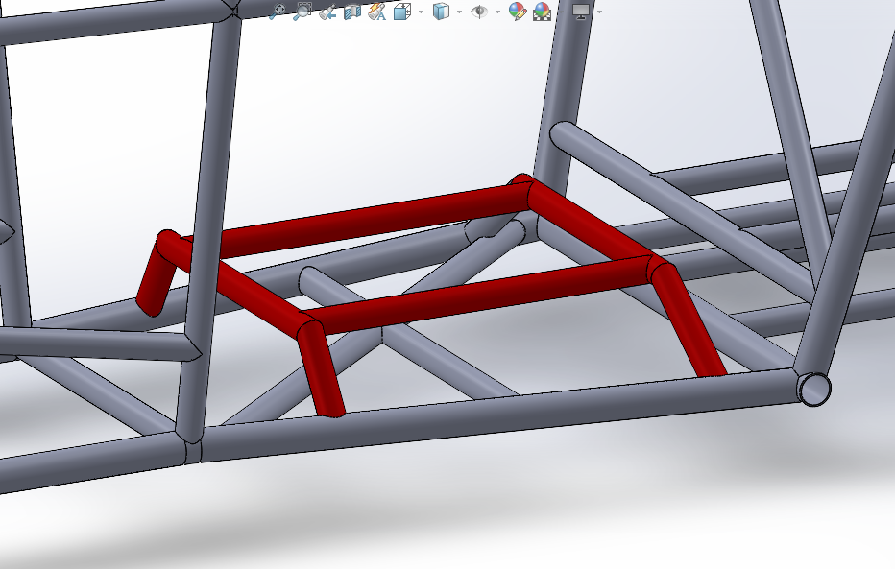Viewport: 895px width, 569px height.
Task: Expand the View Settings dropdown arrow
Action: pos(599,12)
